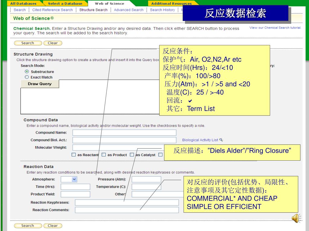Click the Pressure (Atm) input field

pyautogui.click(x=146, y=179)
